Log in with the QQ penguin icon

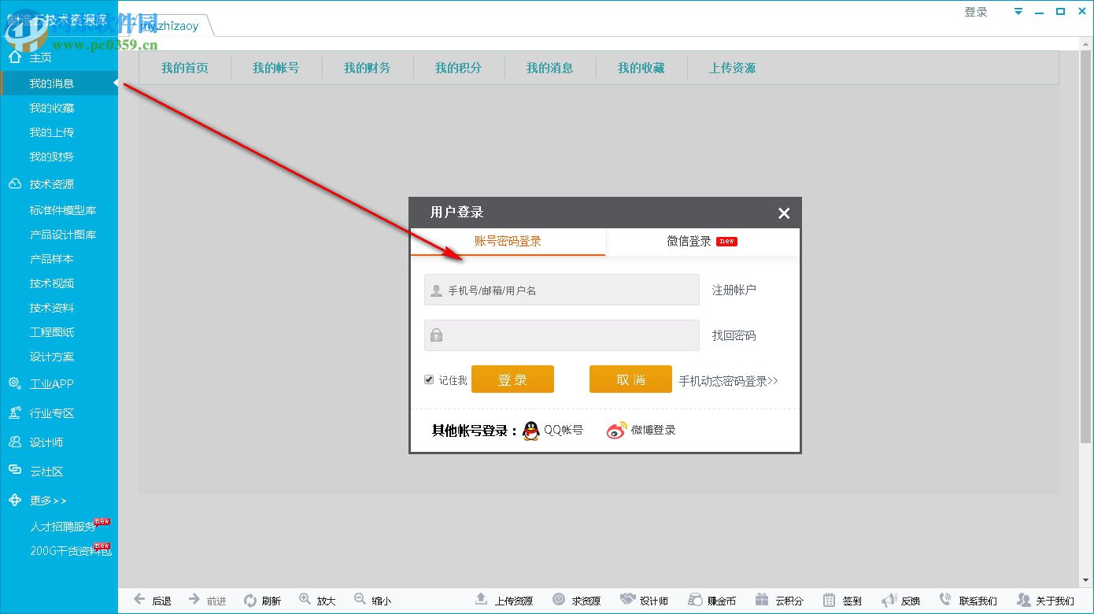click(531, 431)
